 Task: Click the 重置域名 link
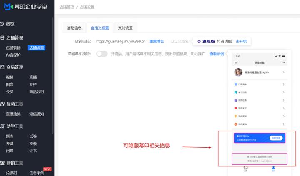coord(157,41)
